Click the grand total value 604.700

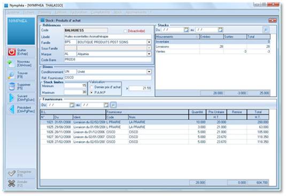coord(258,182)
